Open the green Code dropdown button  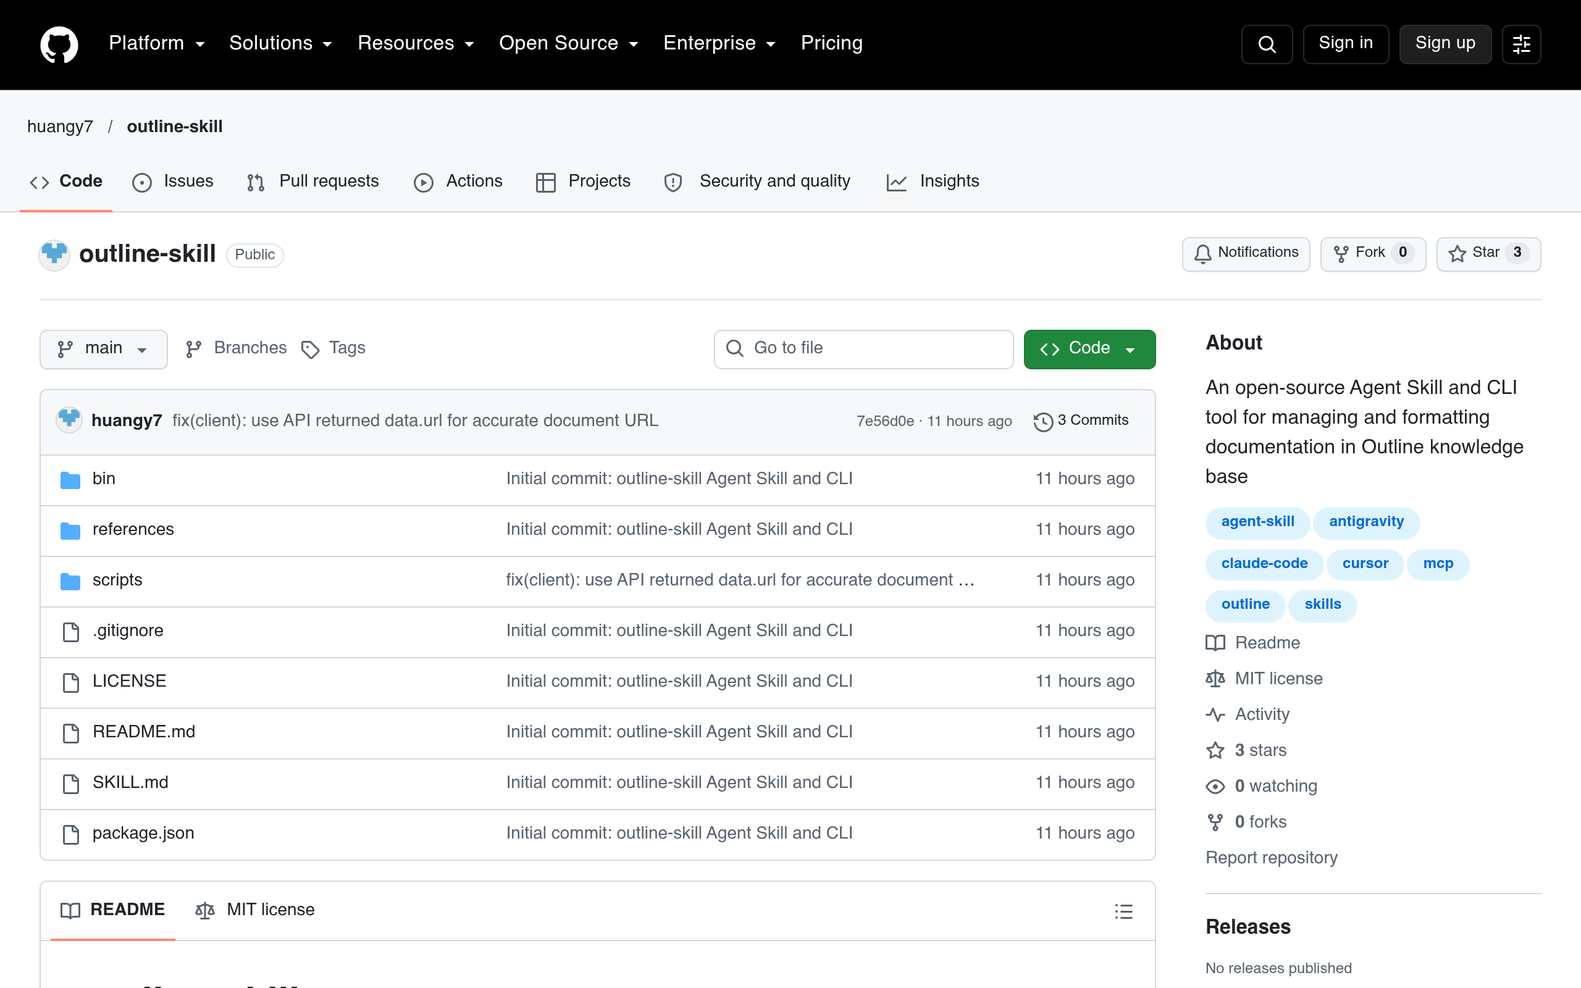point(1089,350)
